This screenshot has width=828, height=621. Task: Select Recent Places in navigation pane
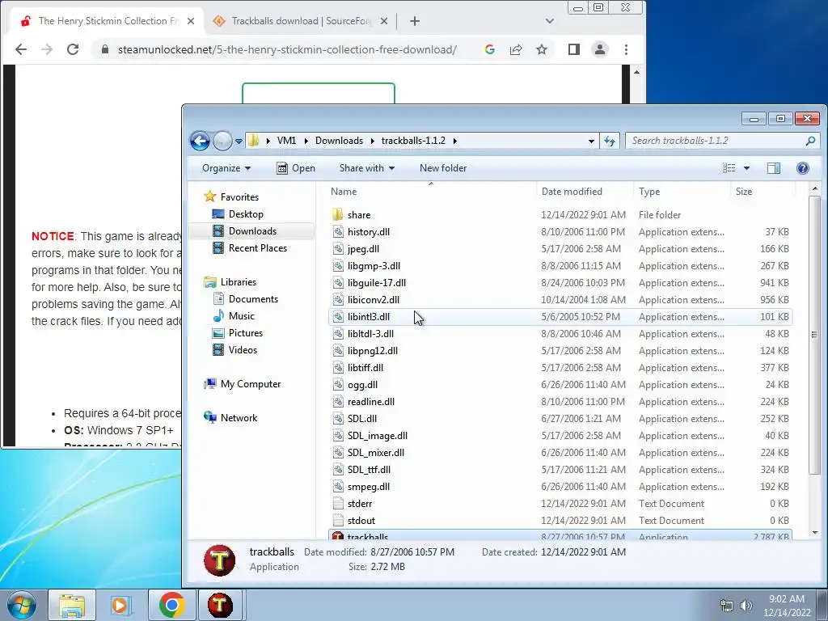pos(258,247)
